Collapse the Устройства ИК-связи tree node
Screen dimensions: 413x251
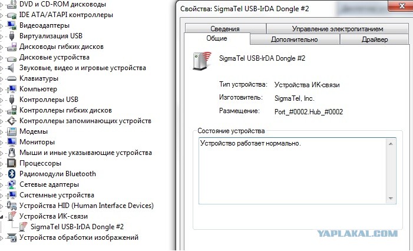click(x=2, y=217)
